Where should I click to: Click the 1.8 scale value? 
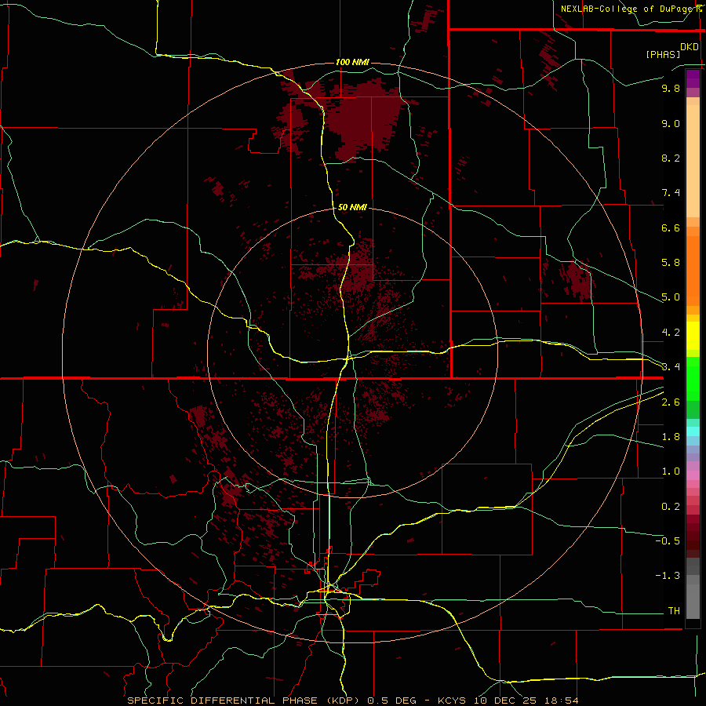tap(671, 437)
